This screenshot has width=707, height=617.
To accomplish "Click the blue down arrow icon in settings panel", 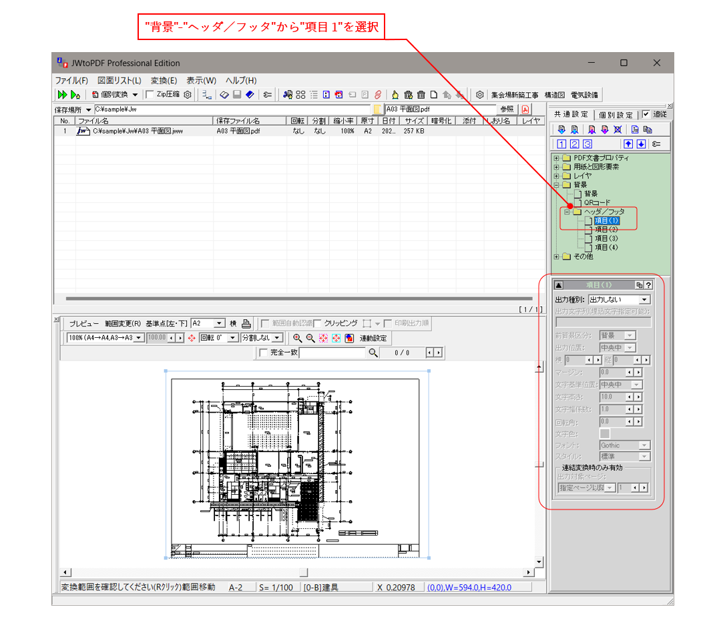I will [641, 144].
